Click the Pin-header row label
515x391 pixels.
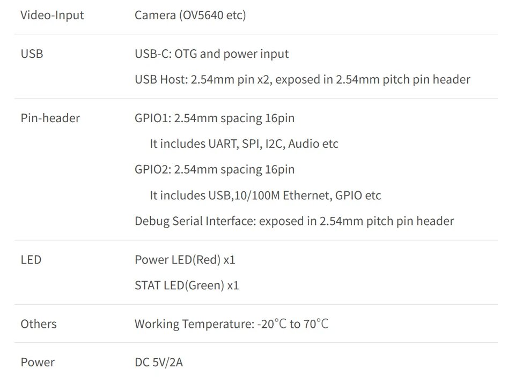(x=50, y=118)
